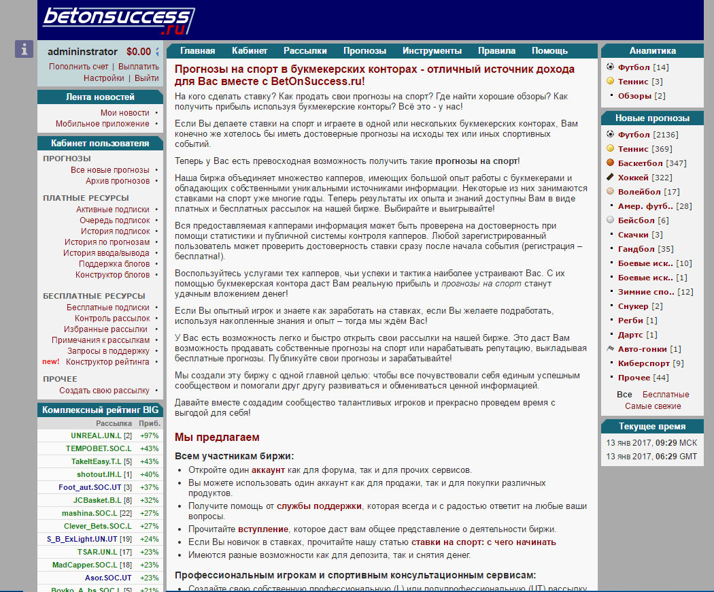Click the Все forecasts filter
Viewport: 714px width, 592px height.
[x=624, y=394]
